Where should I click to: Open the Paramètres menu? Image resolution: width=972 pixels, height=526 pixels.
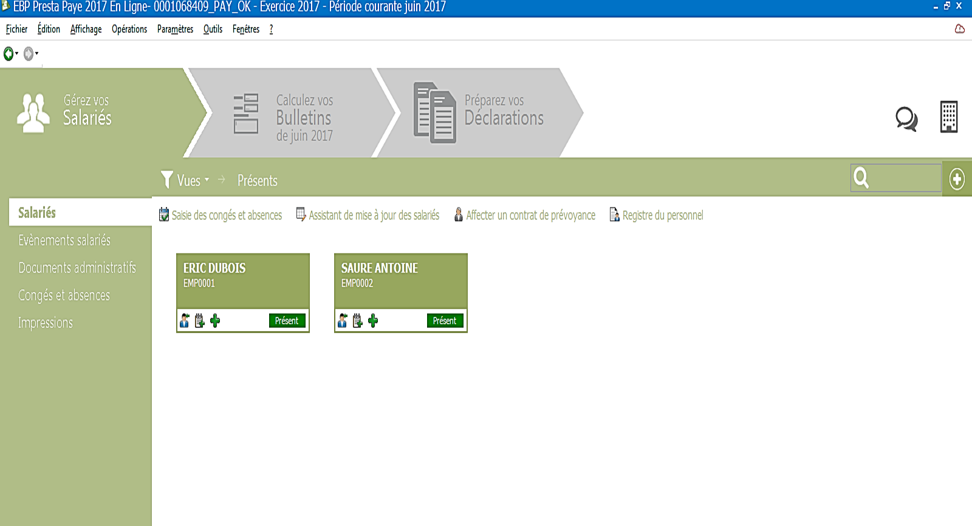[175, 29]
